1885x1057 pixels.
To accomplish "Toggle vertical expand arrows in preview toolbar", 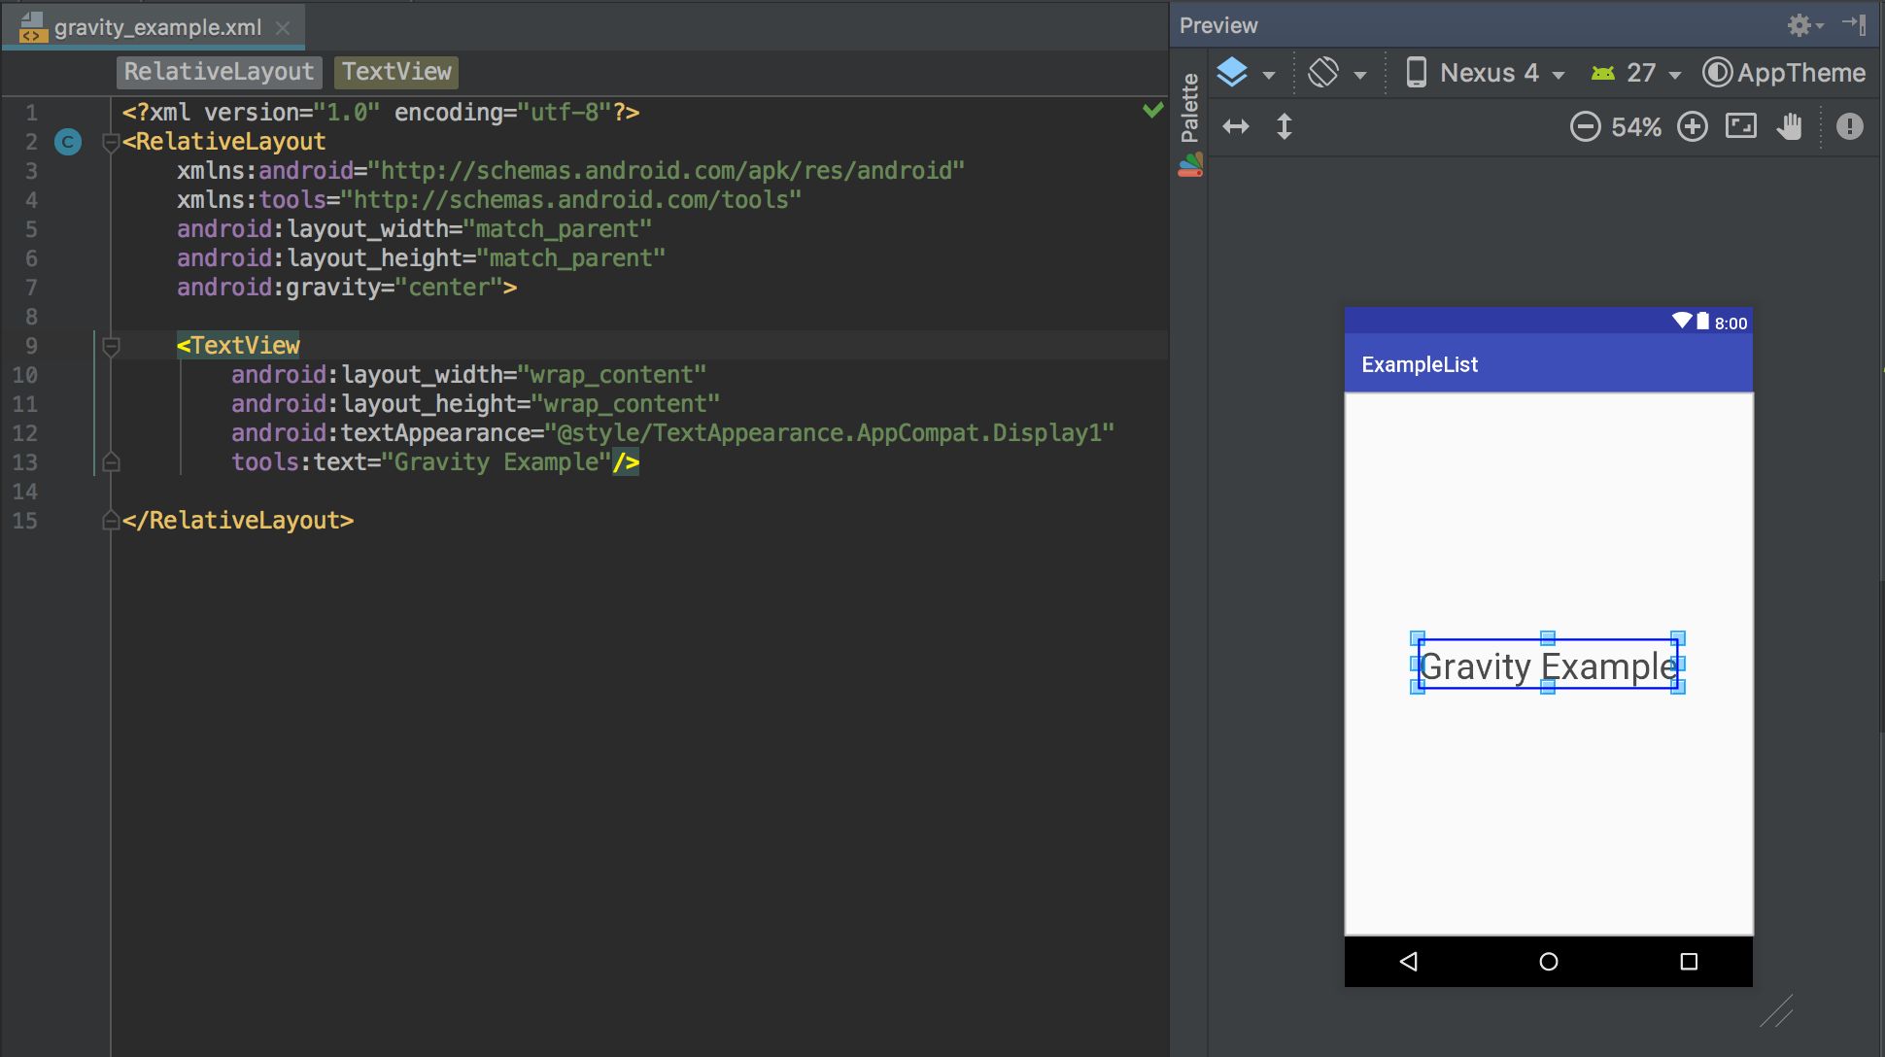I will 1285,127.
